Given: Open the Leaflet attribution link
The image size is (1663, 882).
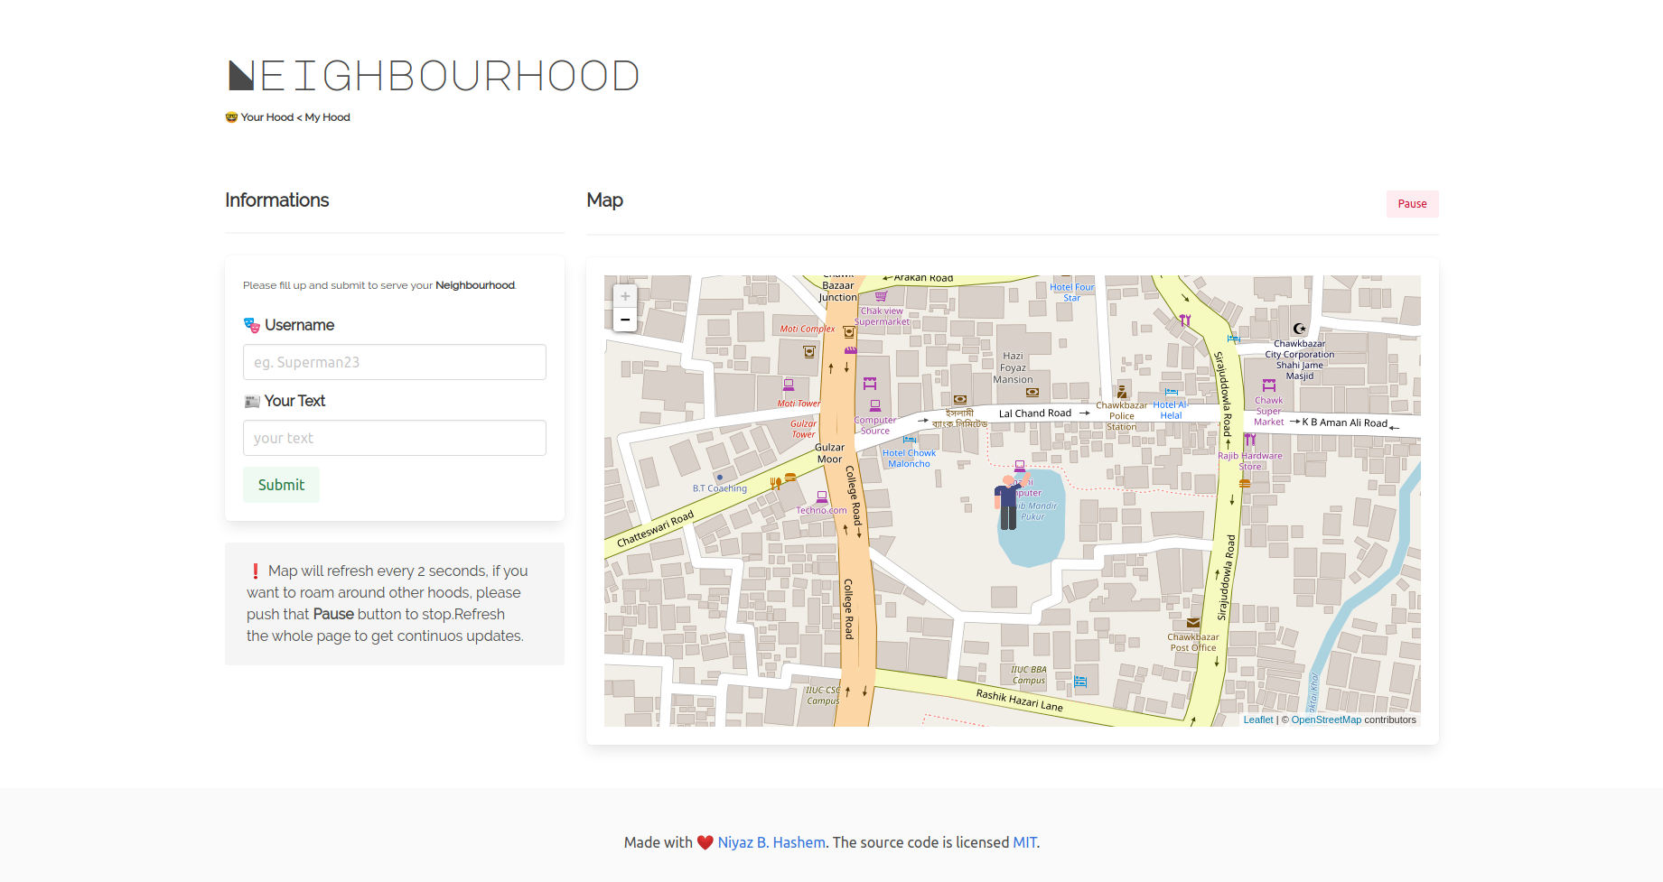Looking at the screenshot, I should tap(1257, 720).
